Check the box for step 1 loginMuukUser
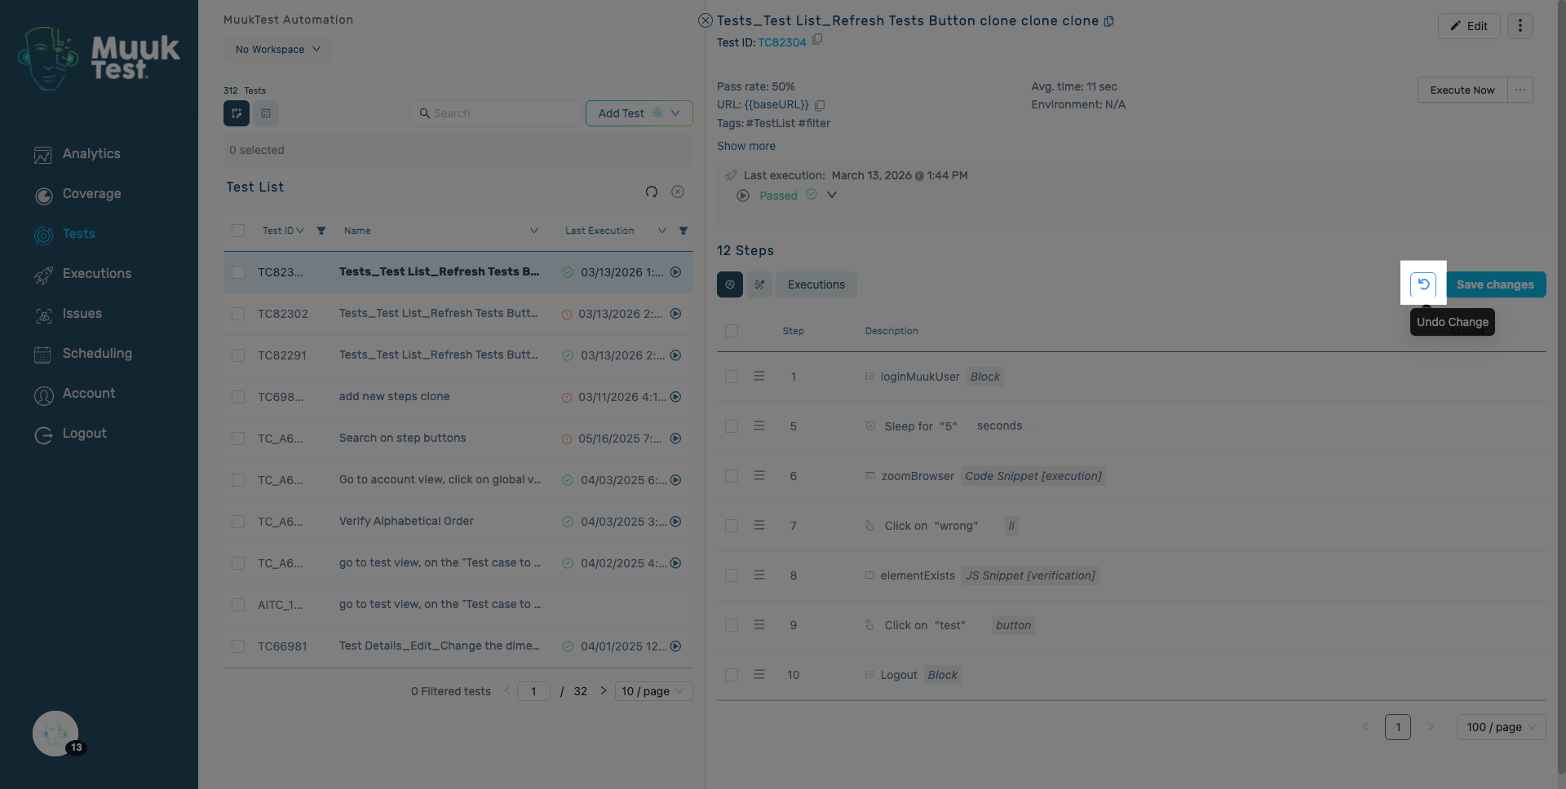The height and width of the screenshot is (789, 1566). tap(732, 377)
